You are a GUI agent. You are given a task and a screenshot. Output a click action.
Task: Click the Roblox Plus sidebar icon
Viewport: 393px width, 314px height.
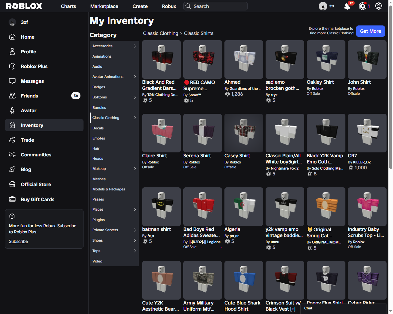pos(12,66)
